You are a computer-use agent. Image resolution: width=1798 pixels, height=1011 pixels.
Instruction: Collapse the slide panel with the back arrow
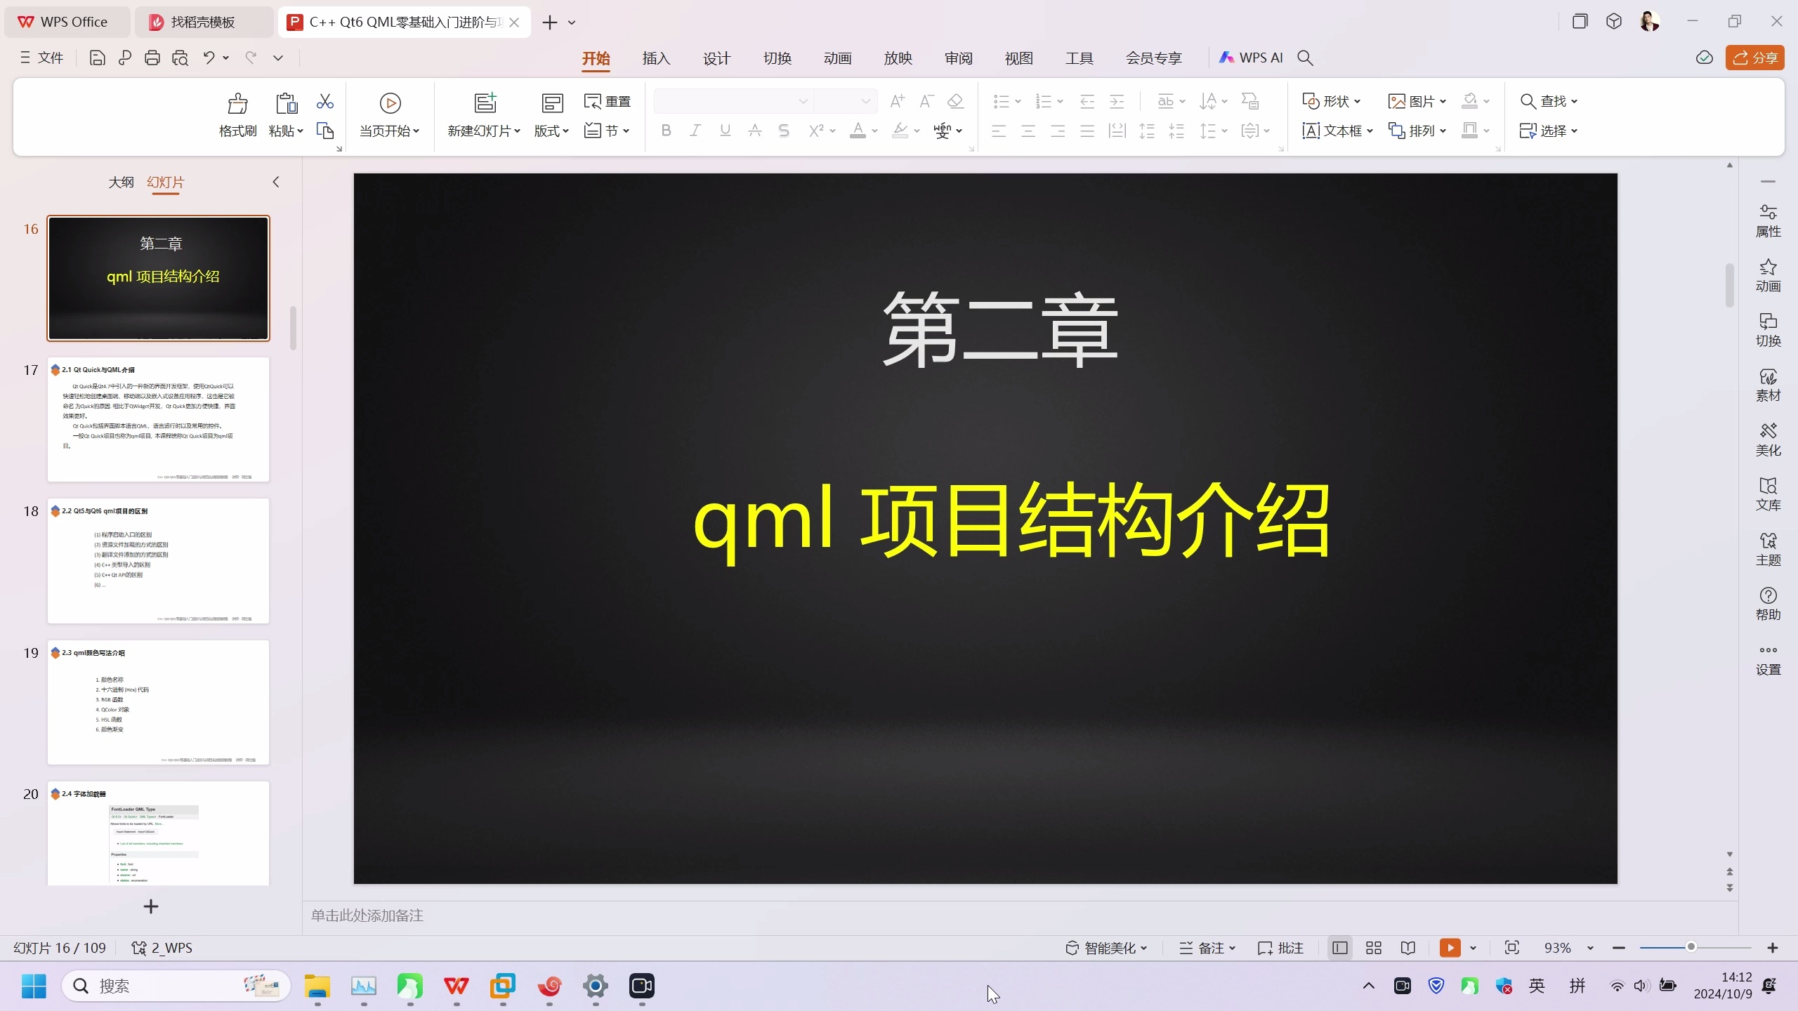[275, 182]
